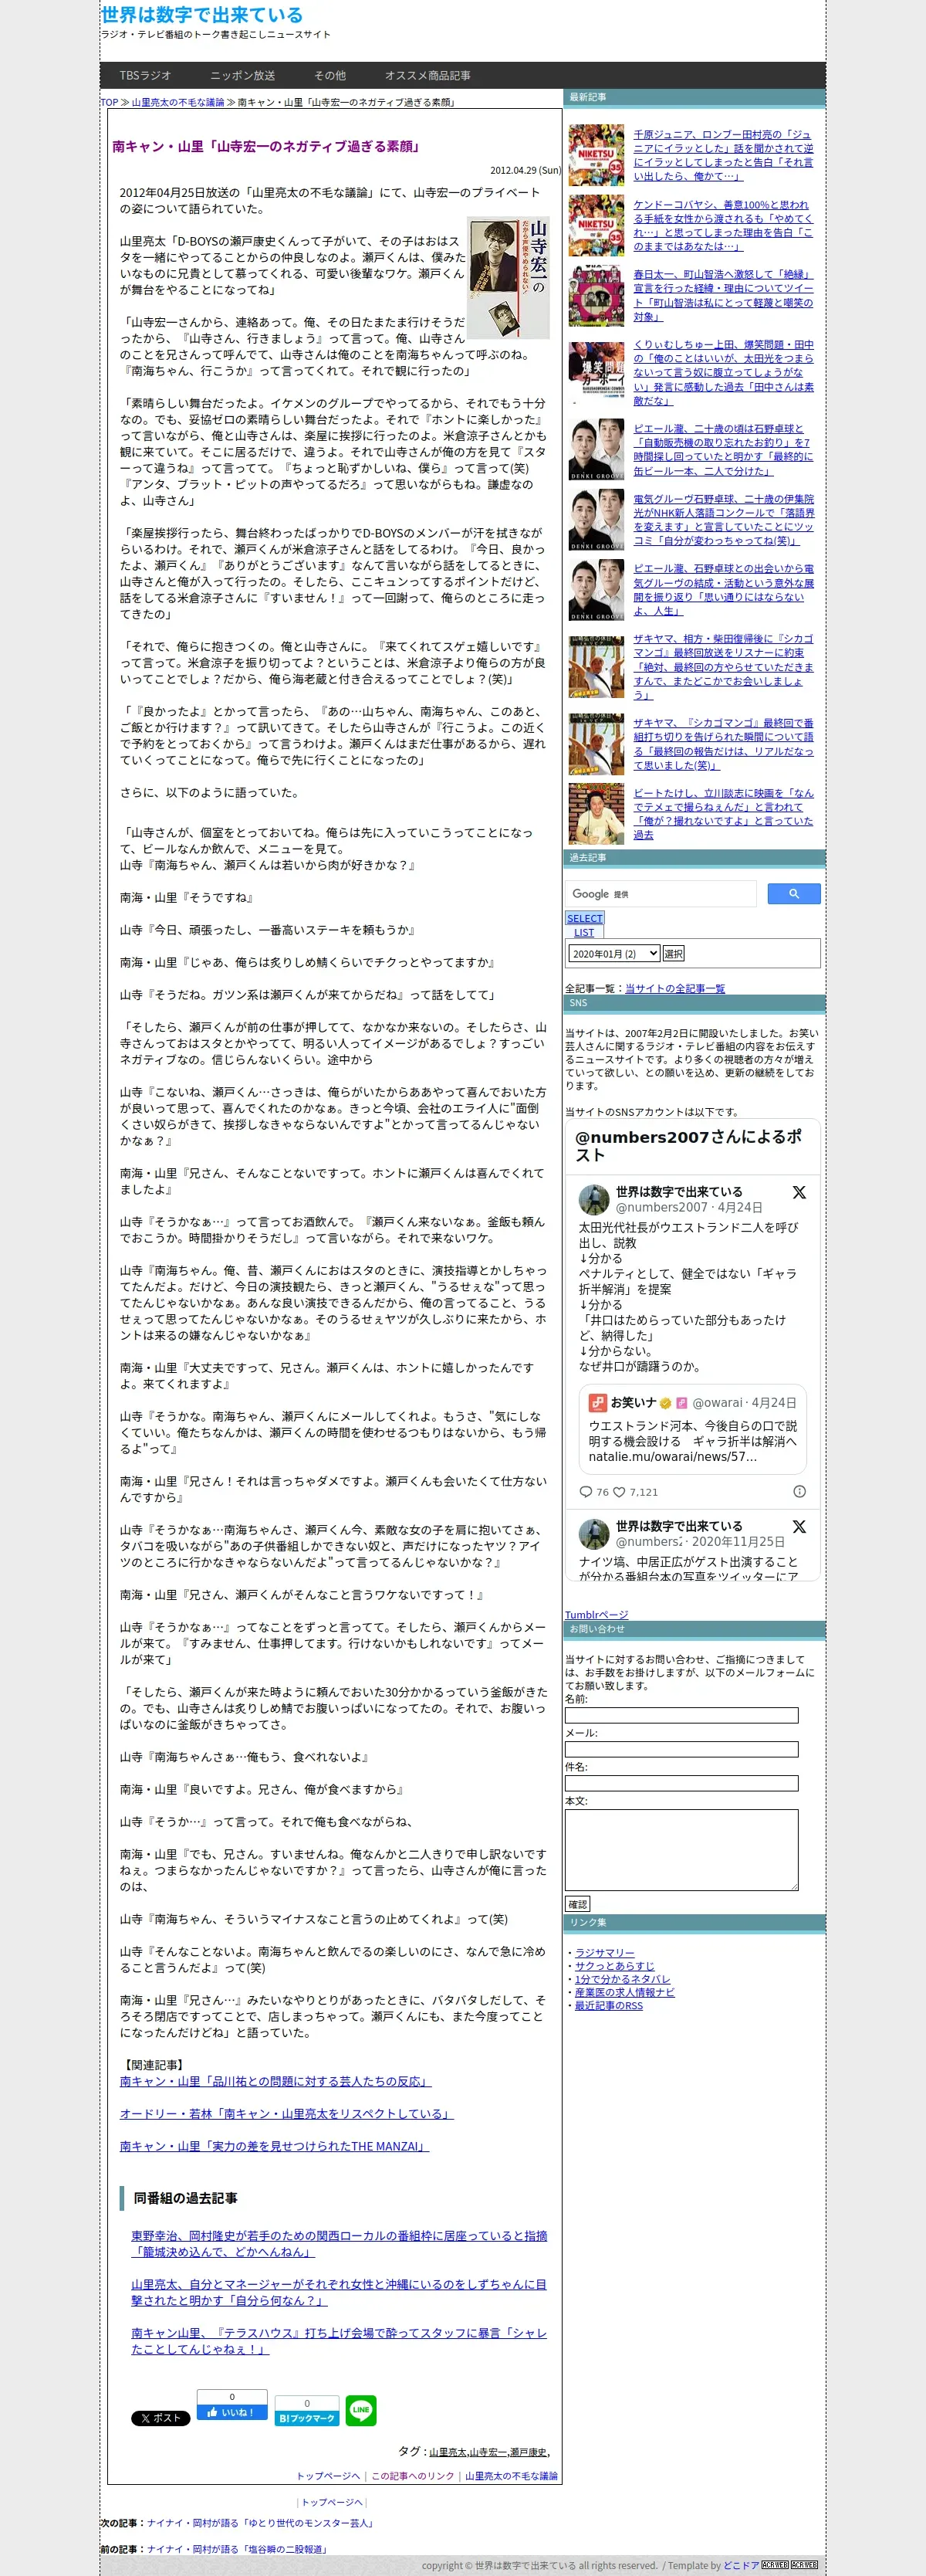Click the @numbers2007さんによるポスト timeline header
This screenshot has height=2576, width=926.
tap(688, 1145)
